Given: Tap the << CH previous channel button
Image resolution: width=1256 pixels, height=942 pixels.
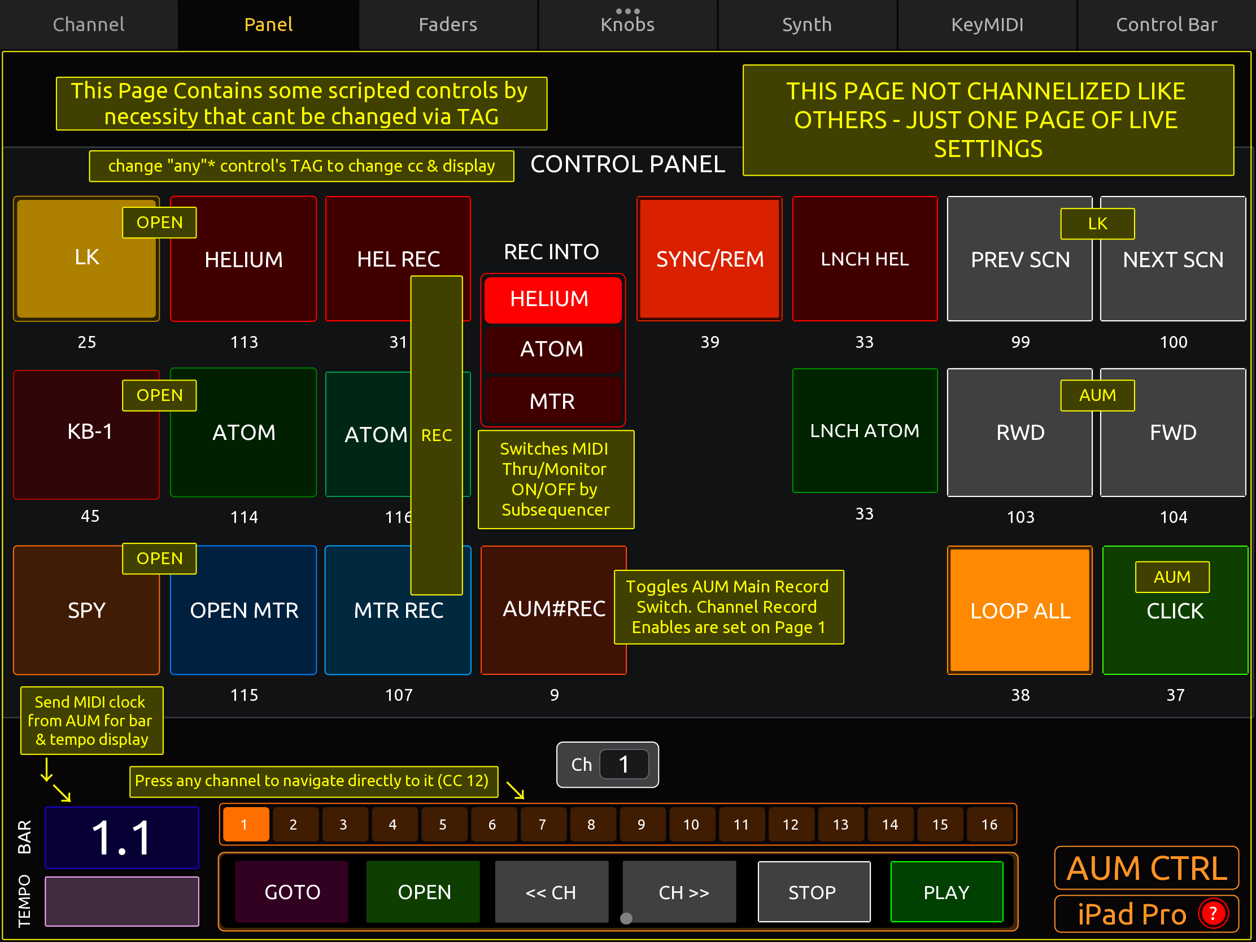Looking at the screenshot, I should tap(551, 892).
